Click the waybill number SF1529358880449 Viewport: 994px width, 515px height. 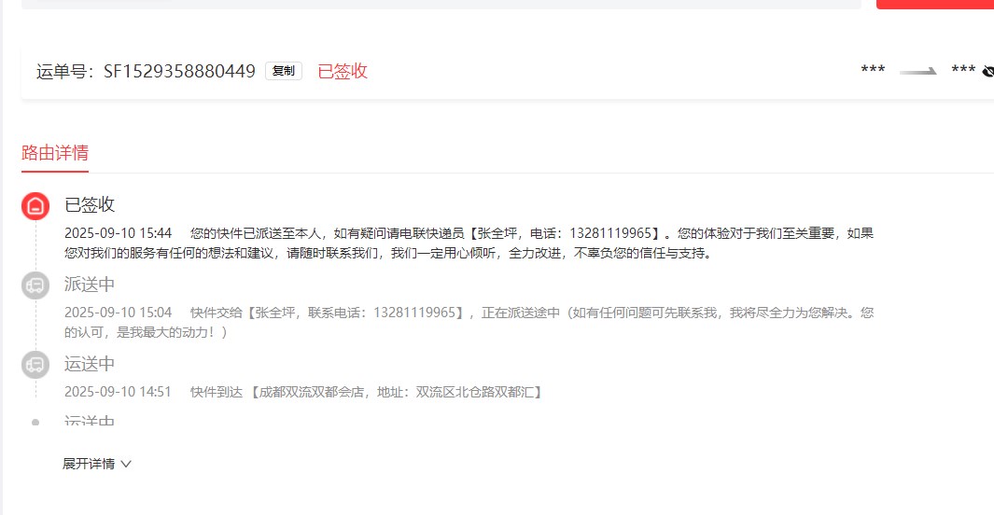pos(178,72)
